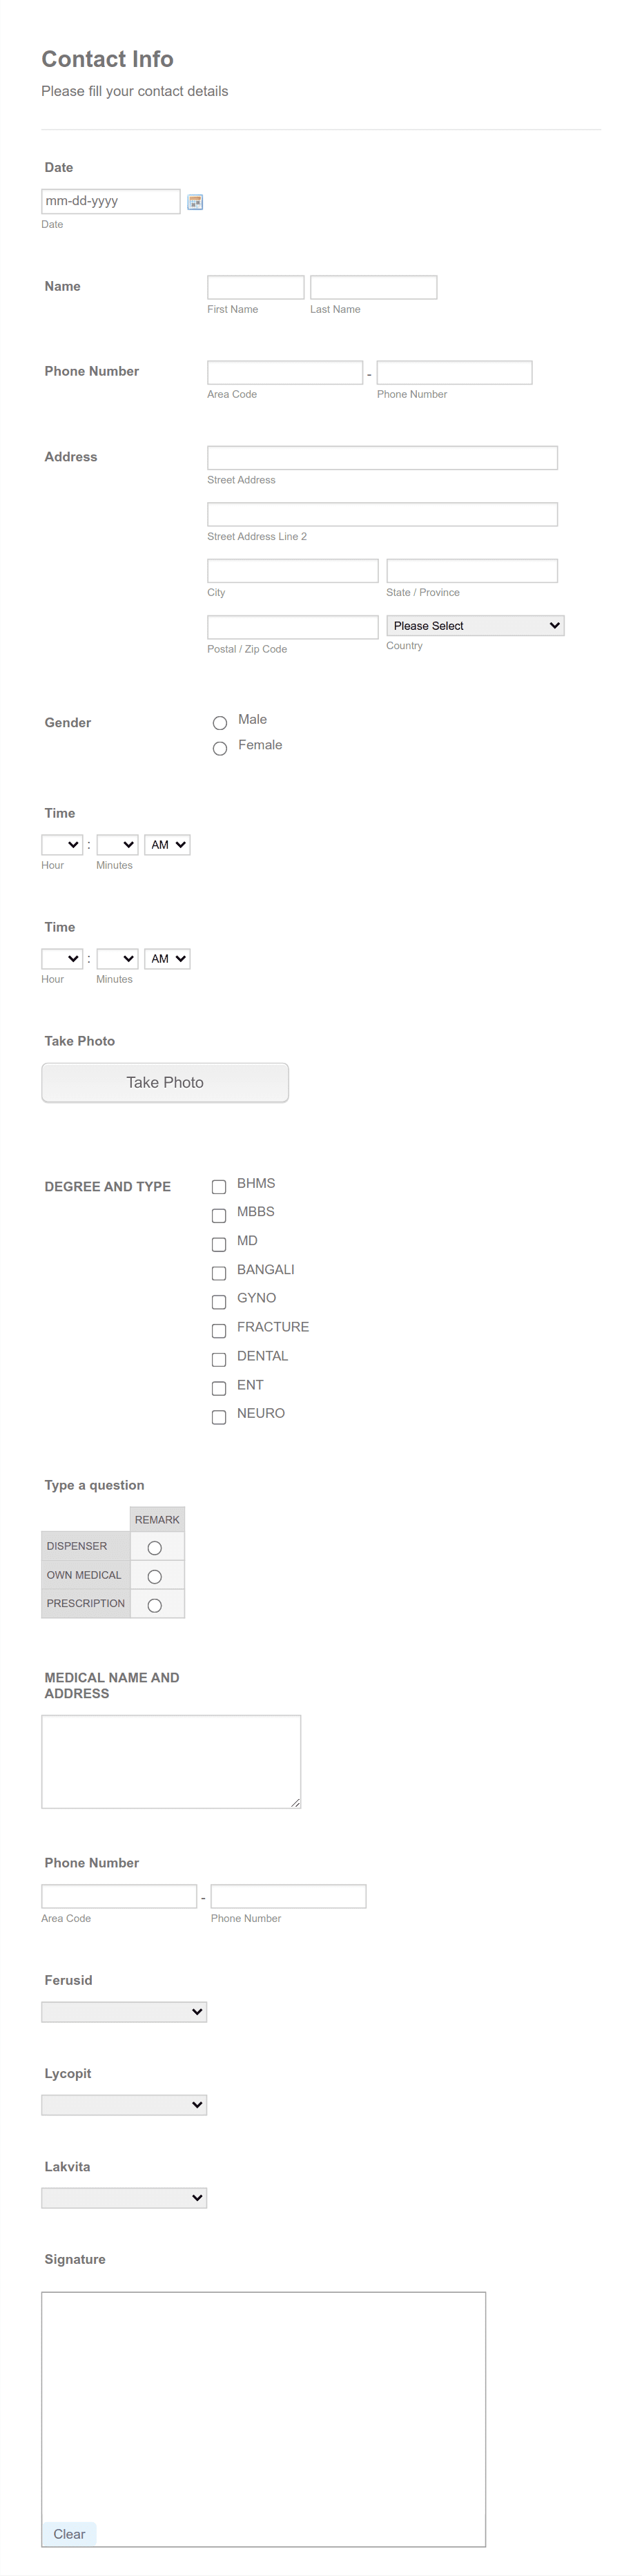Click the MEDICAL NAME AND ADDRESS text area
Image resolution: width=642 pixels, height=2576 pixels.
170,1760
